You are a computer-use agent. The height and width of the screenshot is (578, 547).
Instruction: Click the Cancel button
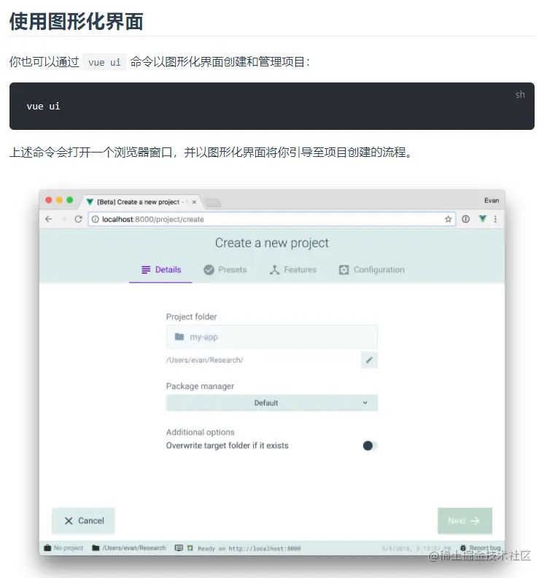[x=83, y=520]
